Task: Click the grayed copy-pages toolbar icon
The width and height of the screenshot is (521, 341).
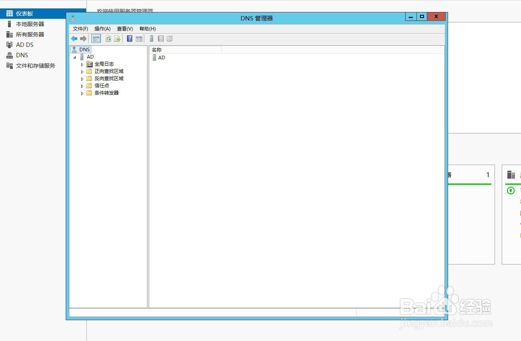Action: (170, 39)
